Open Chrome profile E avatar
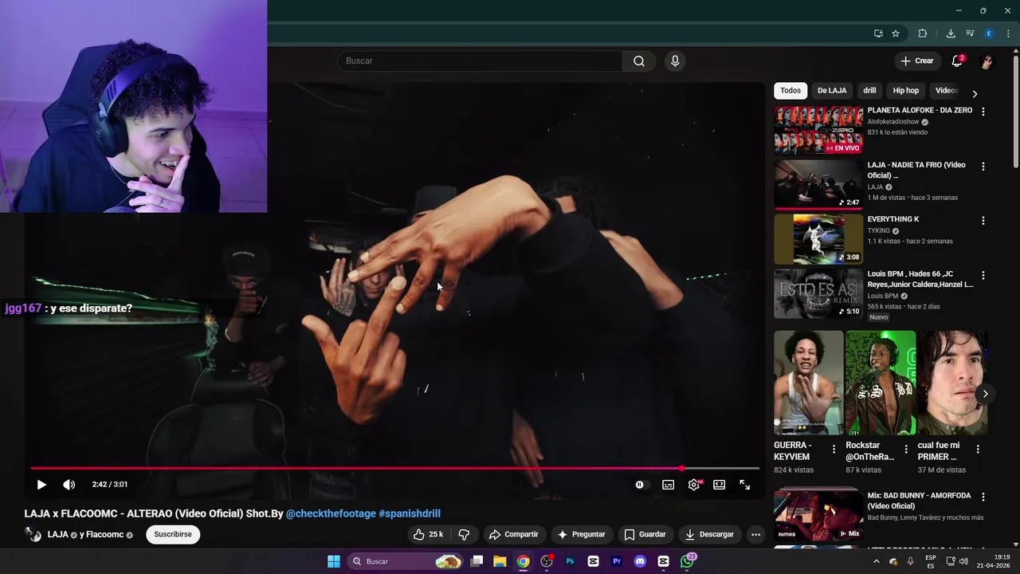Viewport: 1020px width, 574px height. [x=989, y=33]
